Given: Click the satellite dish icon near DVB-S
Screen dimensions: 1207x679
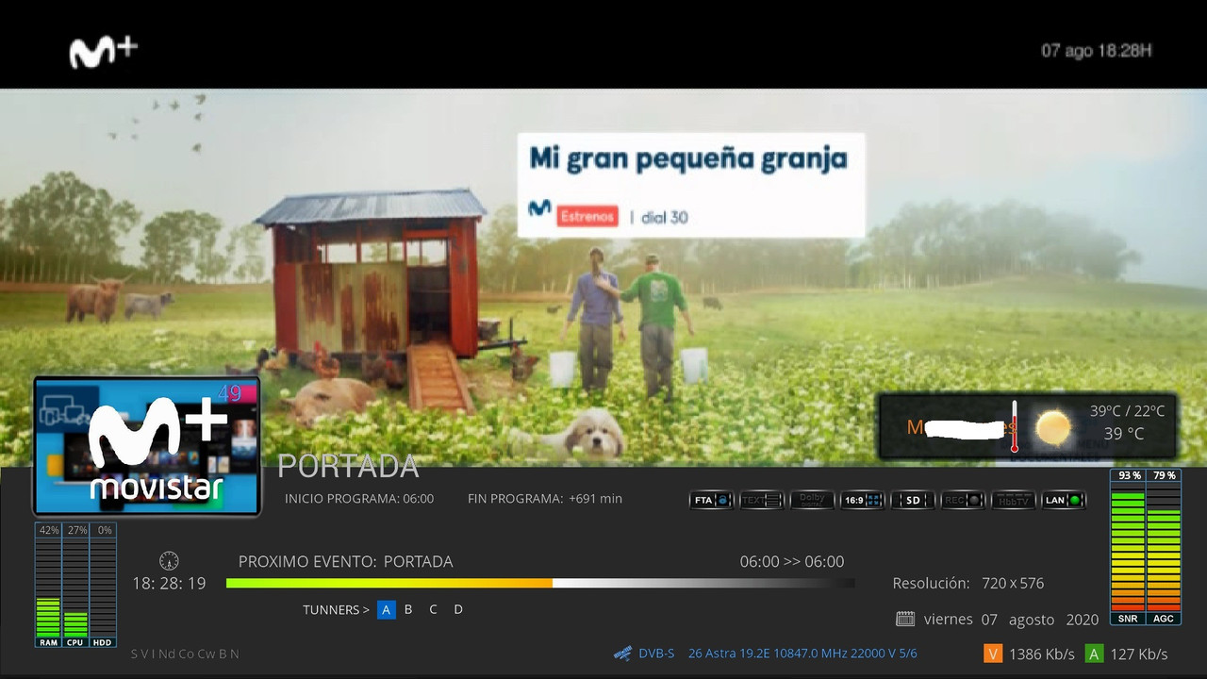Looking at the screenshot, I should 622,653.
